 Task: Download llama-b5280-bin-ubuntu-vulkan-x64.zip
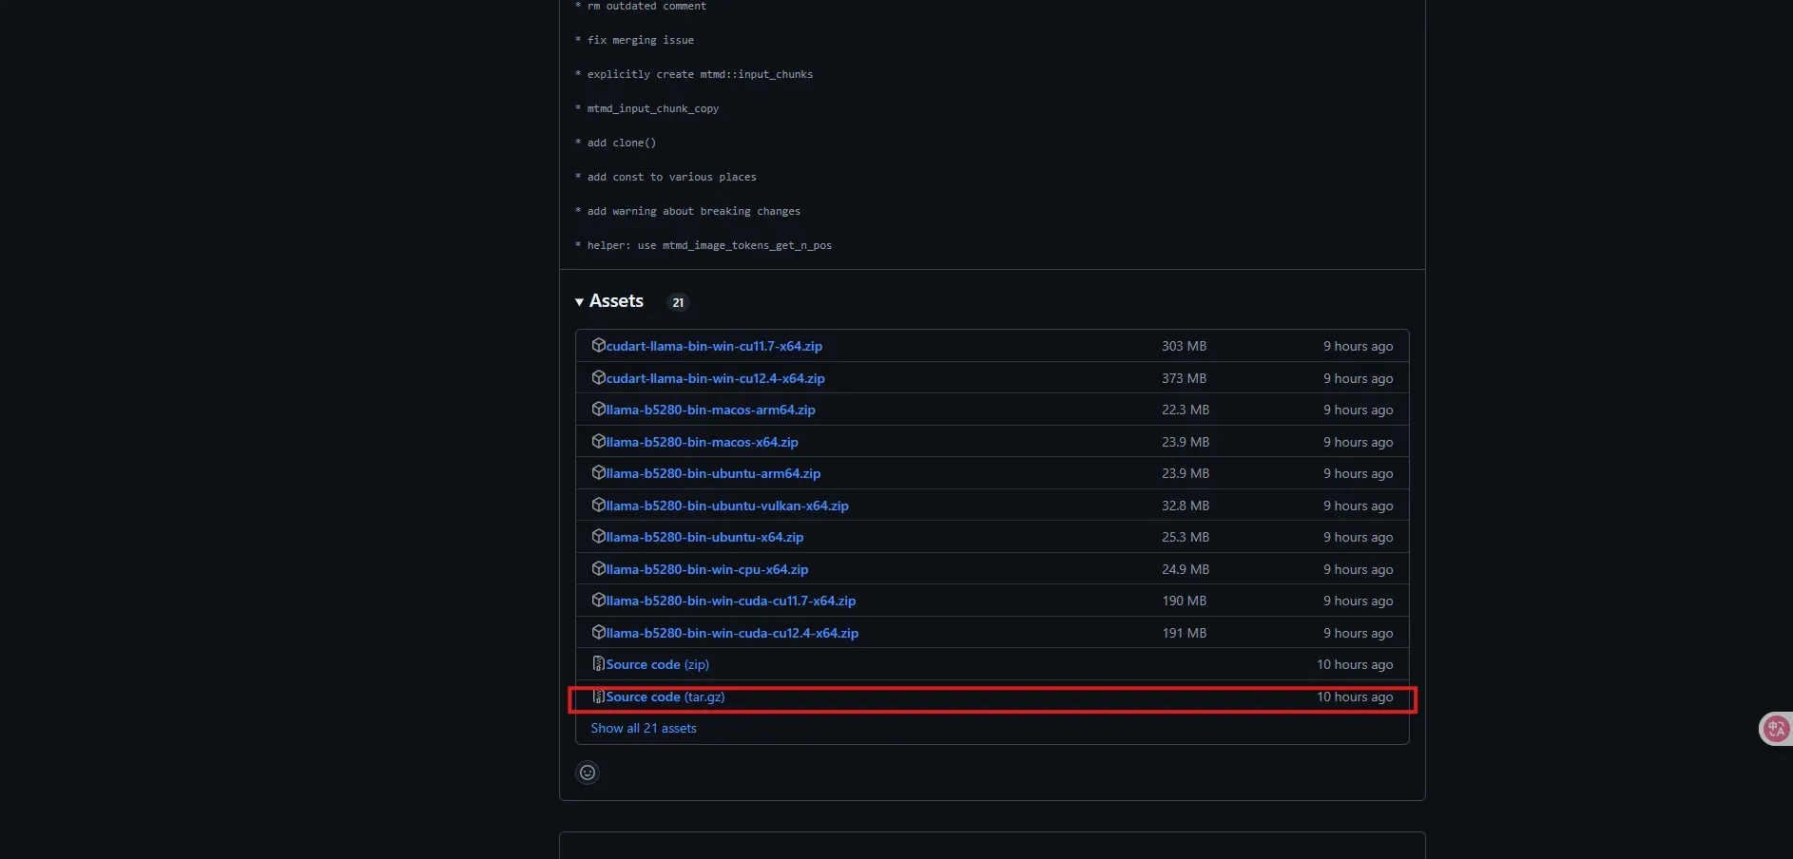[x=727, y=506]
